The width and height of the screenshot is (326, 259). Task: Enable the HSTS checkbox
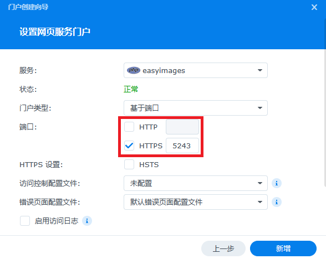pyautogui.click(x=129, y=164)
